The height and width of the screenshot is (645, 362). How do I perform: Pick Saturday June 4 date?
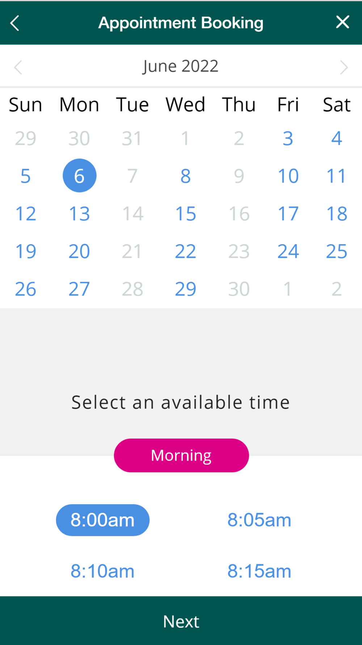[337, 138]
